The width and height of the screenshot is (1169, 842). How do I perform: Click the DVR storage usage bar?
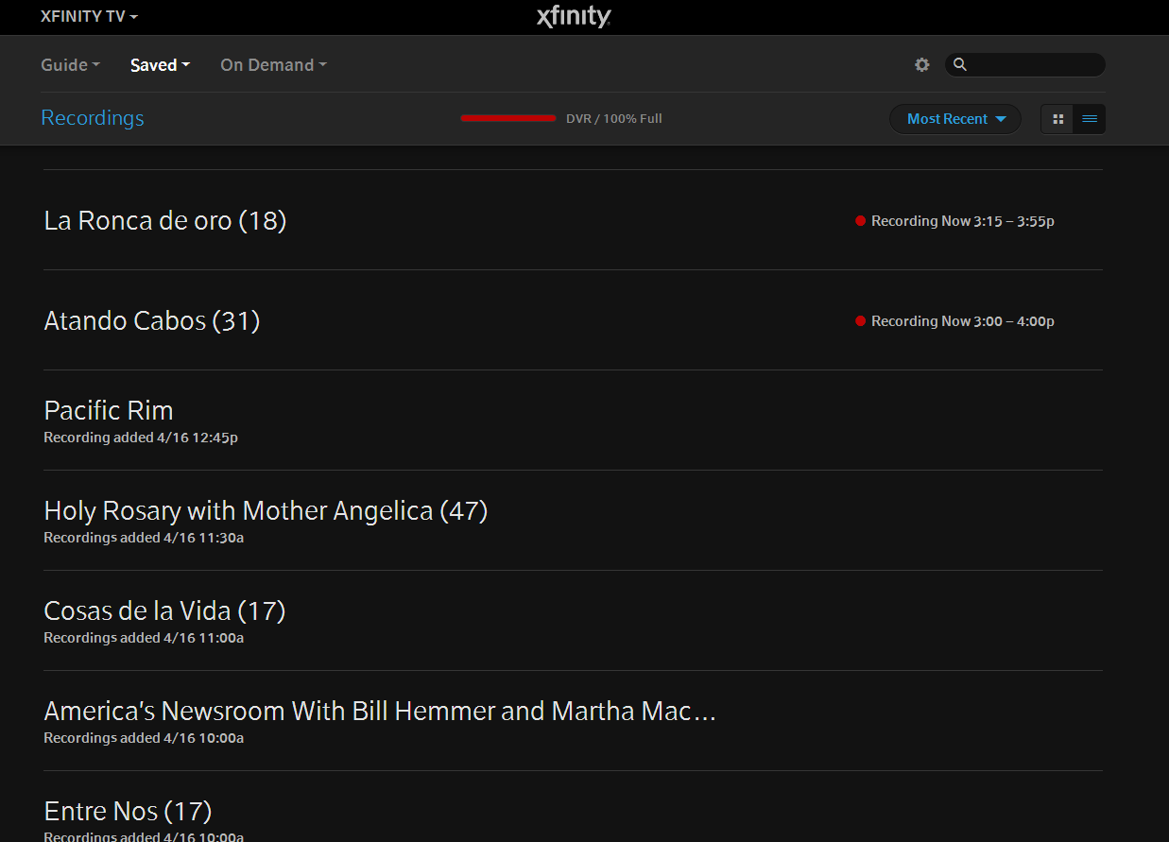click(x=507, y=118)
